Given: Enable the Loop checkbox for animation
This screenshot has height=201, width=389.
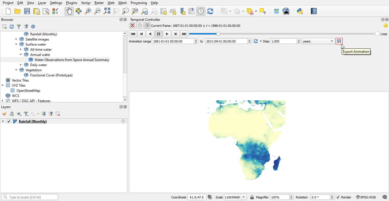Looking at the screenshot, I should 377,34.
